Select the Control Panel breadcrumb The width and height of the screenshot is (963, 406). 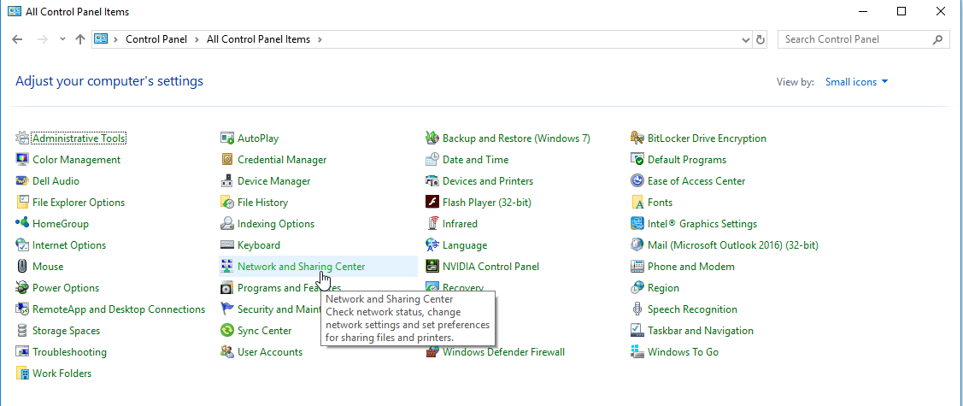click(x=156, y=39)
